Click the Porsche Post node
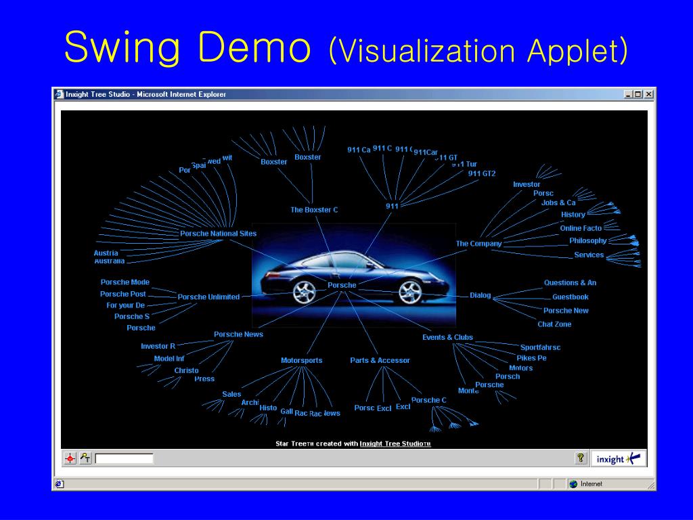Viewport: 693px width, 520px height. [123, 294]
